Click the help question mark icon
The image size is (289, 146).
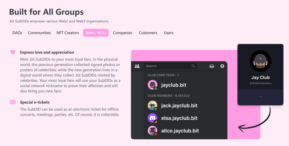click(222, 66)
